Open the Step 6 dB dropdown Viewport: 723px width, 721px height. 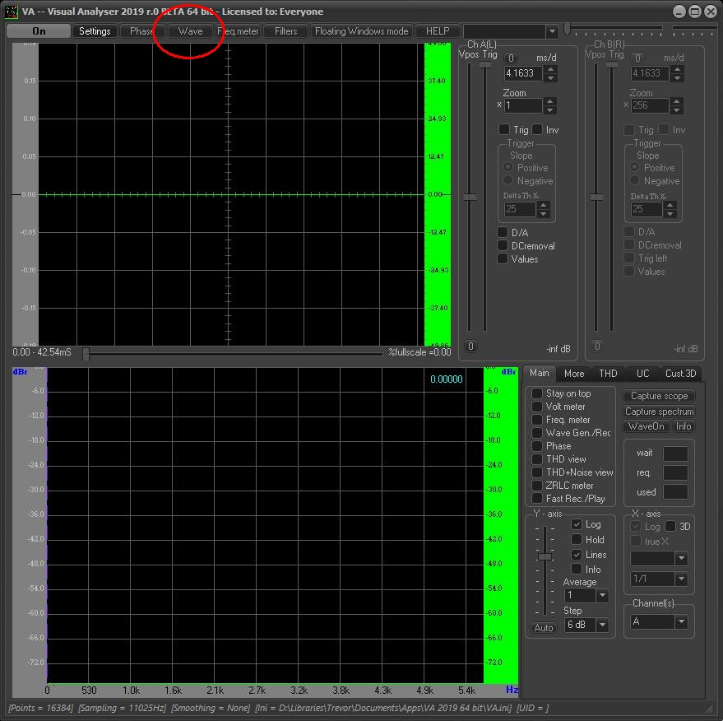click(x=602, y=625)
